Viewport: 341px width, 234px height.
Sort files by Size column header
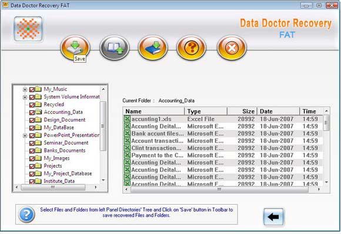pos(242,111)
